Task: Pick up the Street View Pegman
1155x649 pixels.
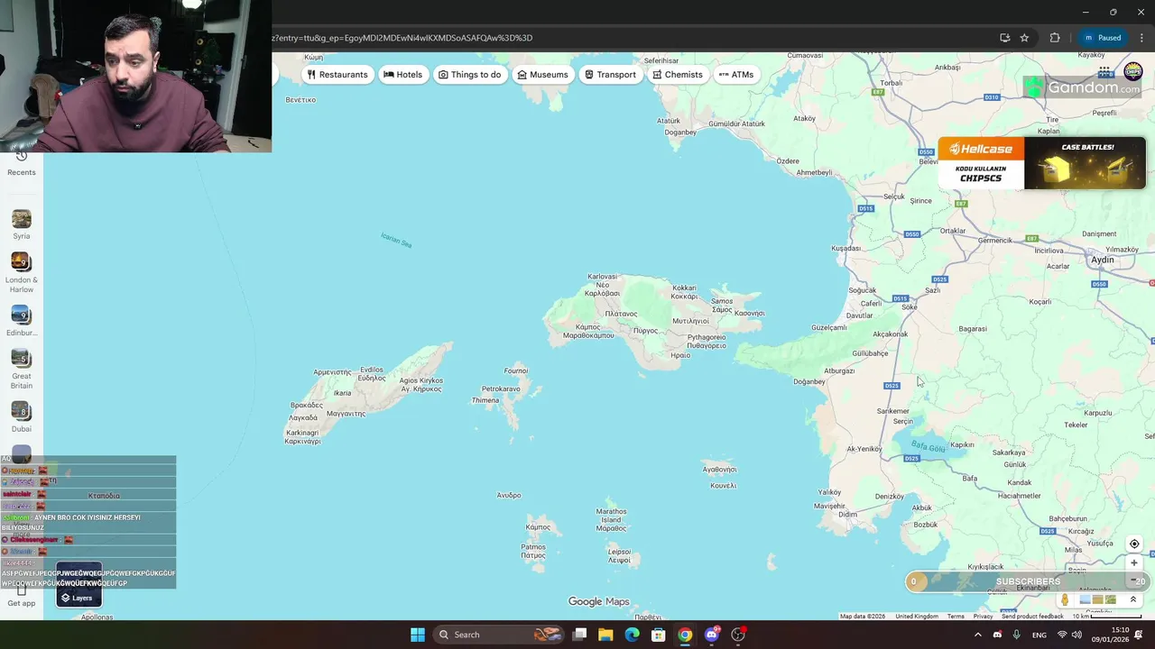Action: tap(1065, 599)
